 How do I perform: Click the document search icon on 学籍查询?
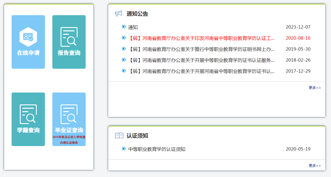(x=28, y=114)
